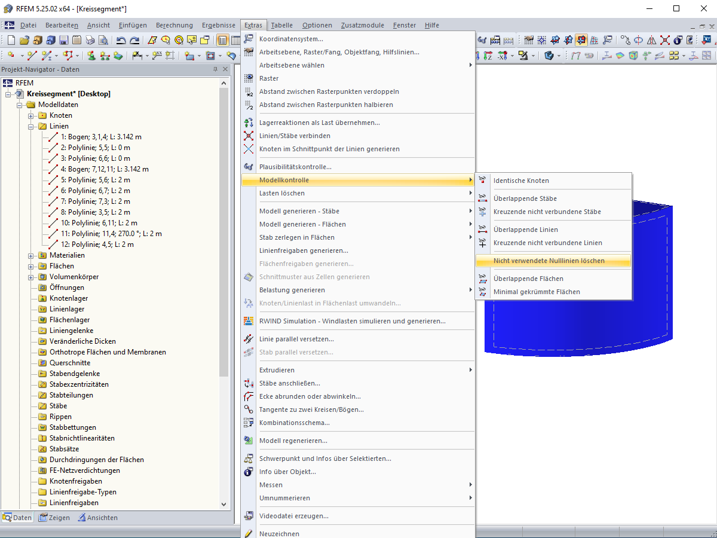Close the Projekt-Navigator panel
Screen dimensions: 717x538
(x=225, y=69)
